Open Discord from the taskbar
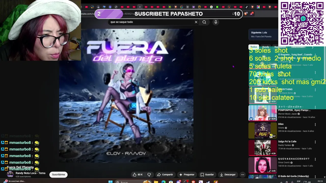This screenshot has height=183, width=326. click(179, 182)
